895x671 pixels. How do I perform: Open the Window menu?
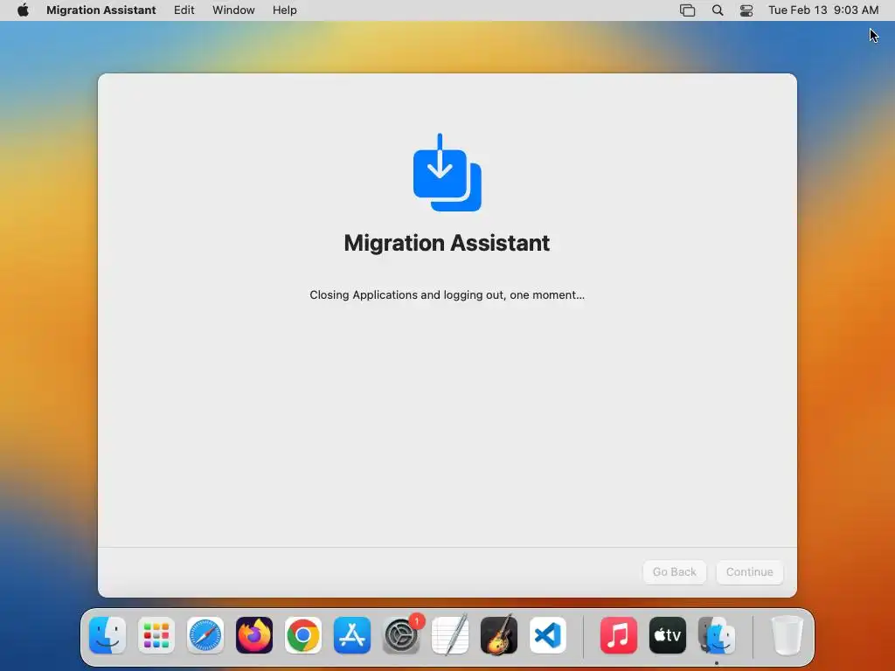click(x=233, y=10)
